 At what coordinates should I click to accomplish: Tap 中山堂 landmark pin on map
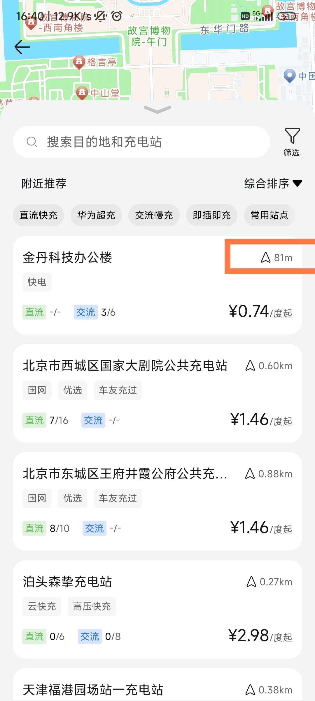point(82,93)
